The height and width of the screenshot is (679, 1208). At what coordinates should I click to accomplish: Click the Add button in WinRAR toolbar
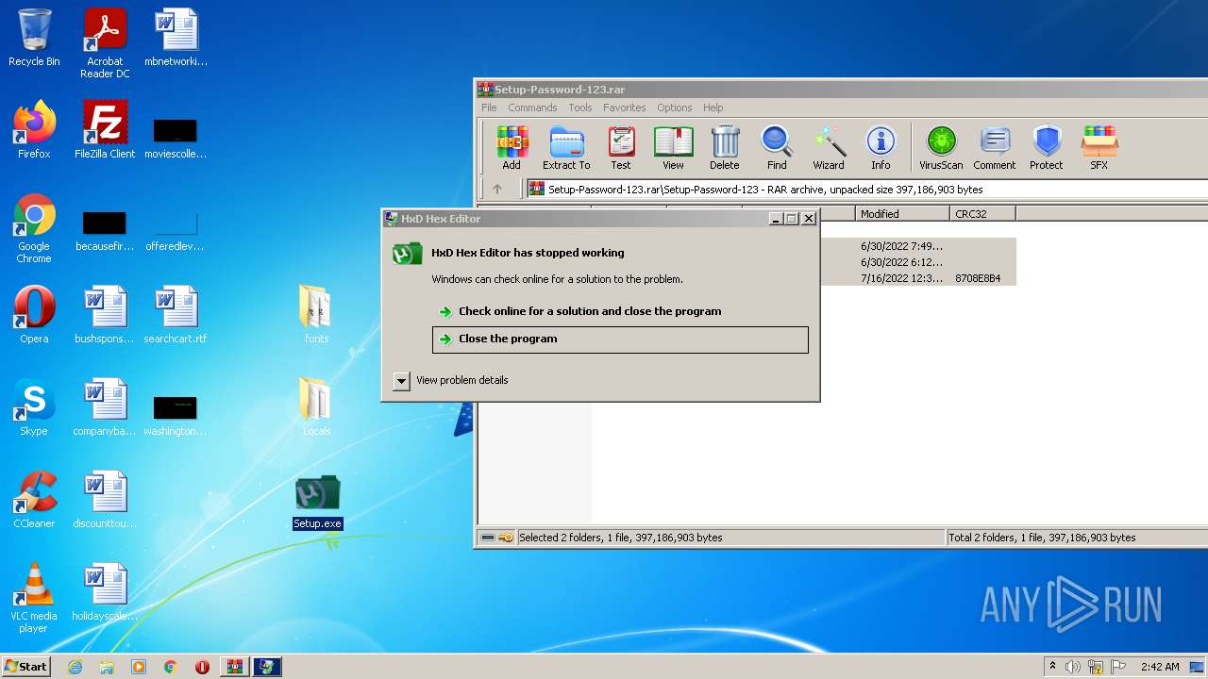(512, 148)
